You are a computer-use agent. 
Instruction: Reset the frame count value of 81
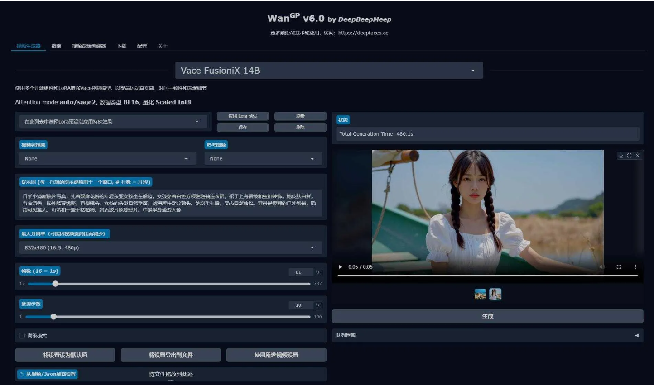tap(318, 272)
